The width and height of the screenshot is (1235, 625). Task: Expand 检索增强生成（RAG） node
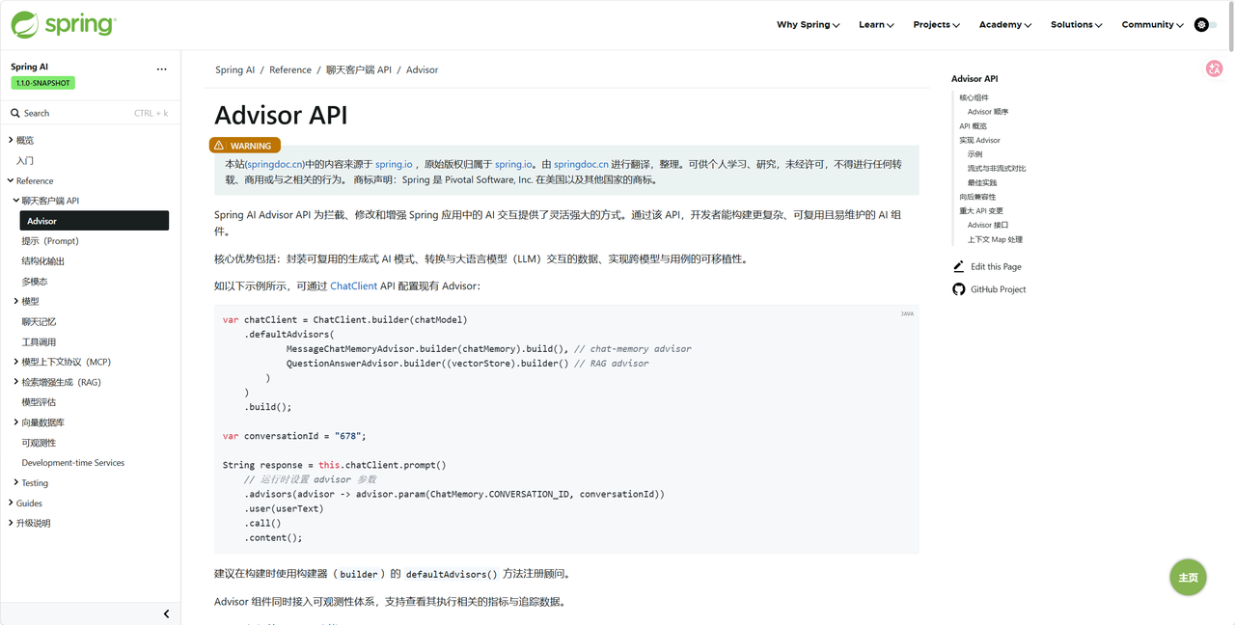pos(15,382)
